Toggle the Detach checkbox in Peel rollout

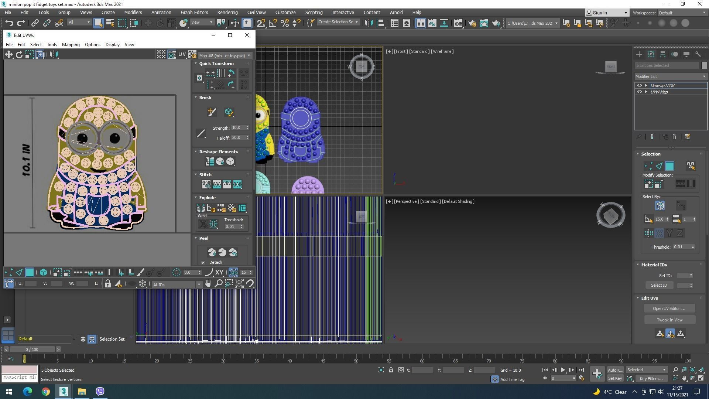(203, 263)
